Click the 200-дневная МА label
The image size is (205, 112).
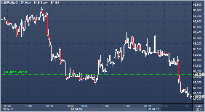15,72
